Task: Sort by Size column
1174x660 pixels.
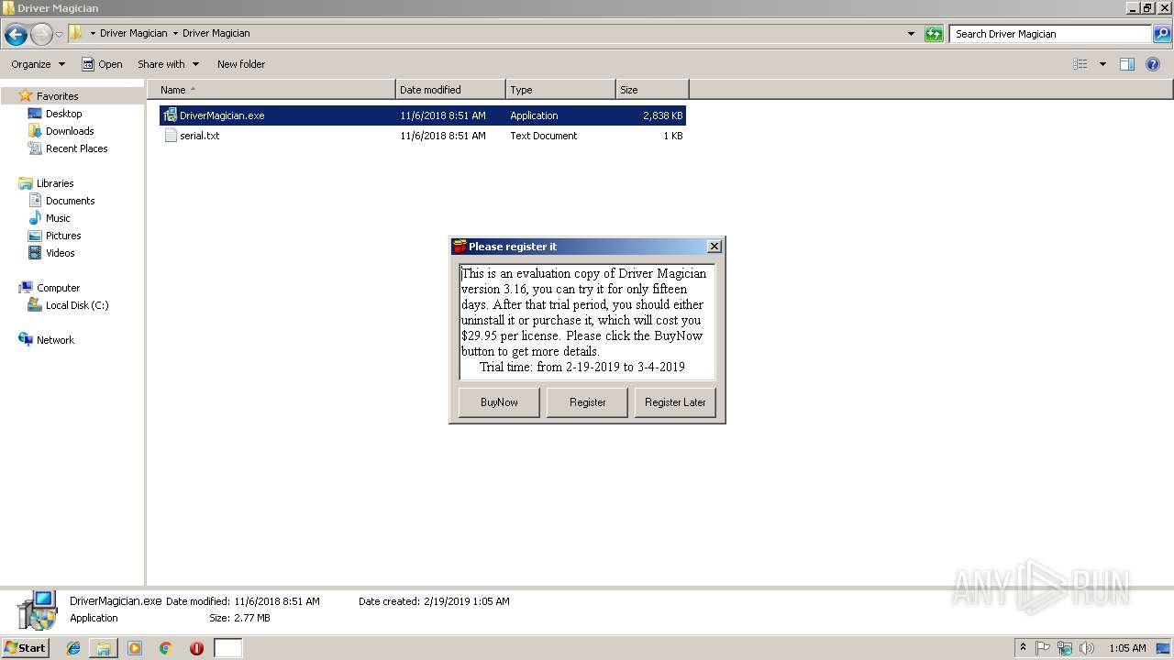Action: pos(652,90)
